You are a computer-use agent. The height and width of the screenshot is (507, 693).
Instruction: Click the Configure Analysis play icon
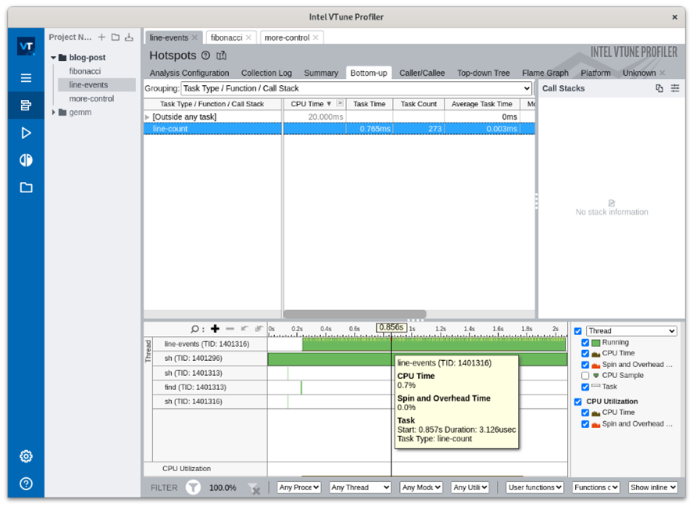26,133
